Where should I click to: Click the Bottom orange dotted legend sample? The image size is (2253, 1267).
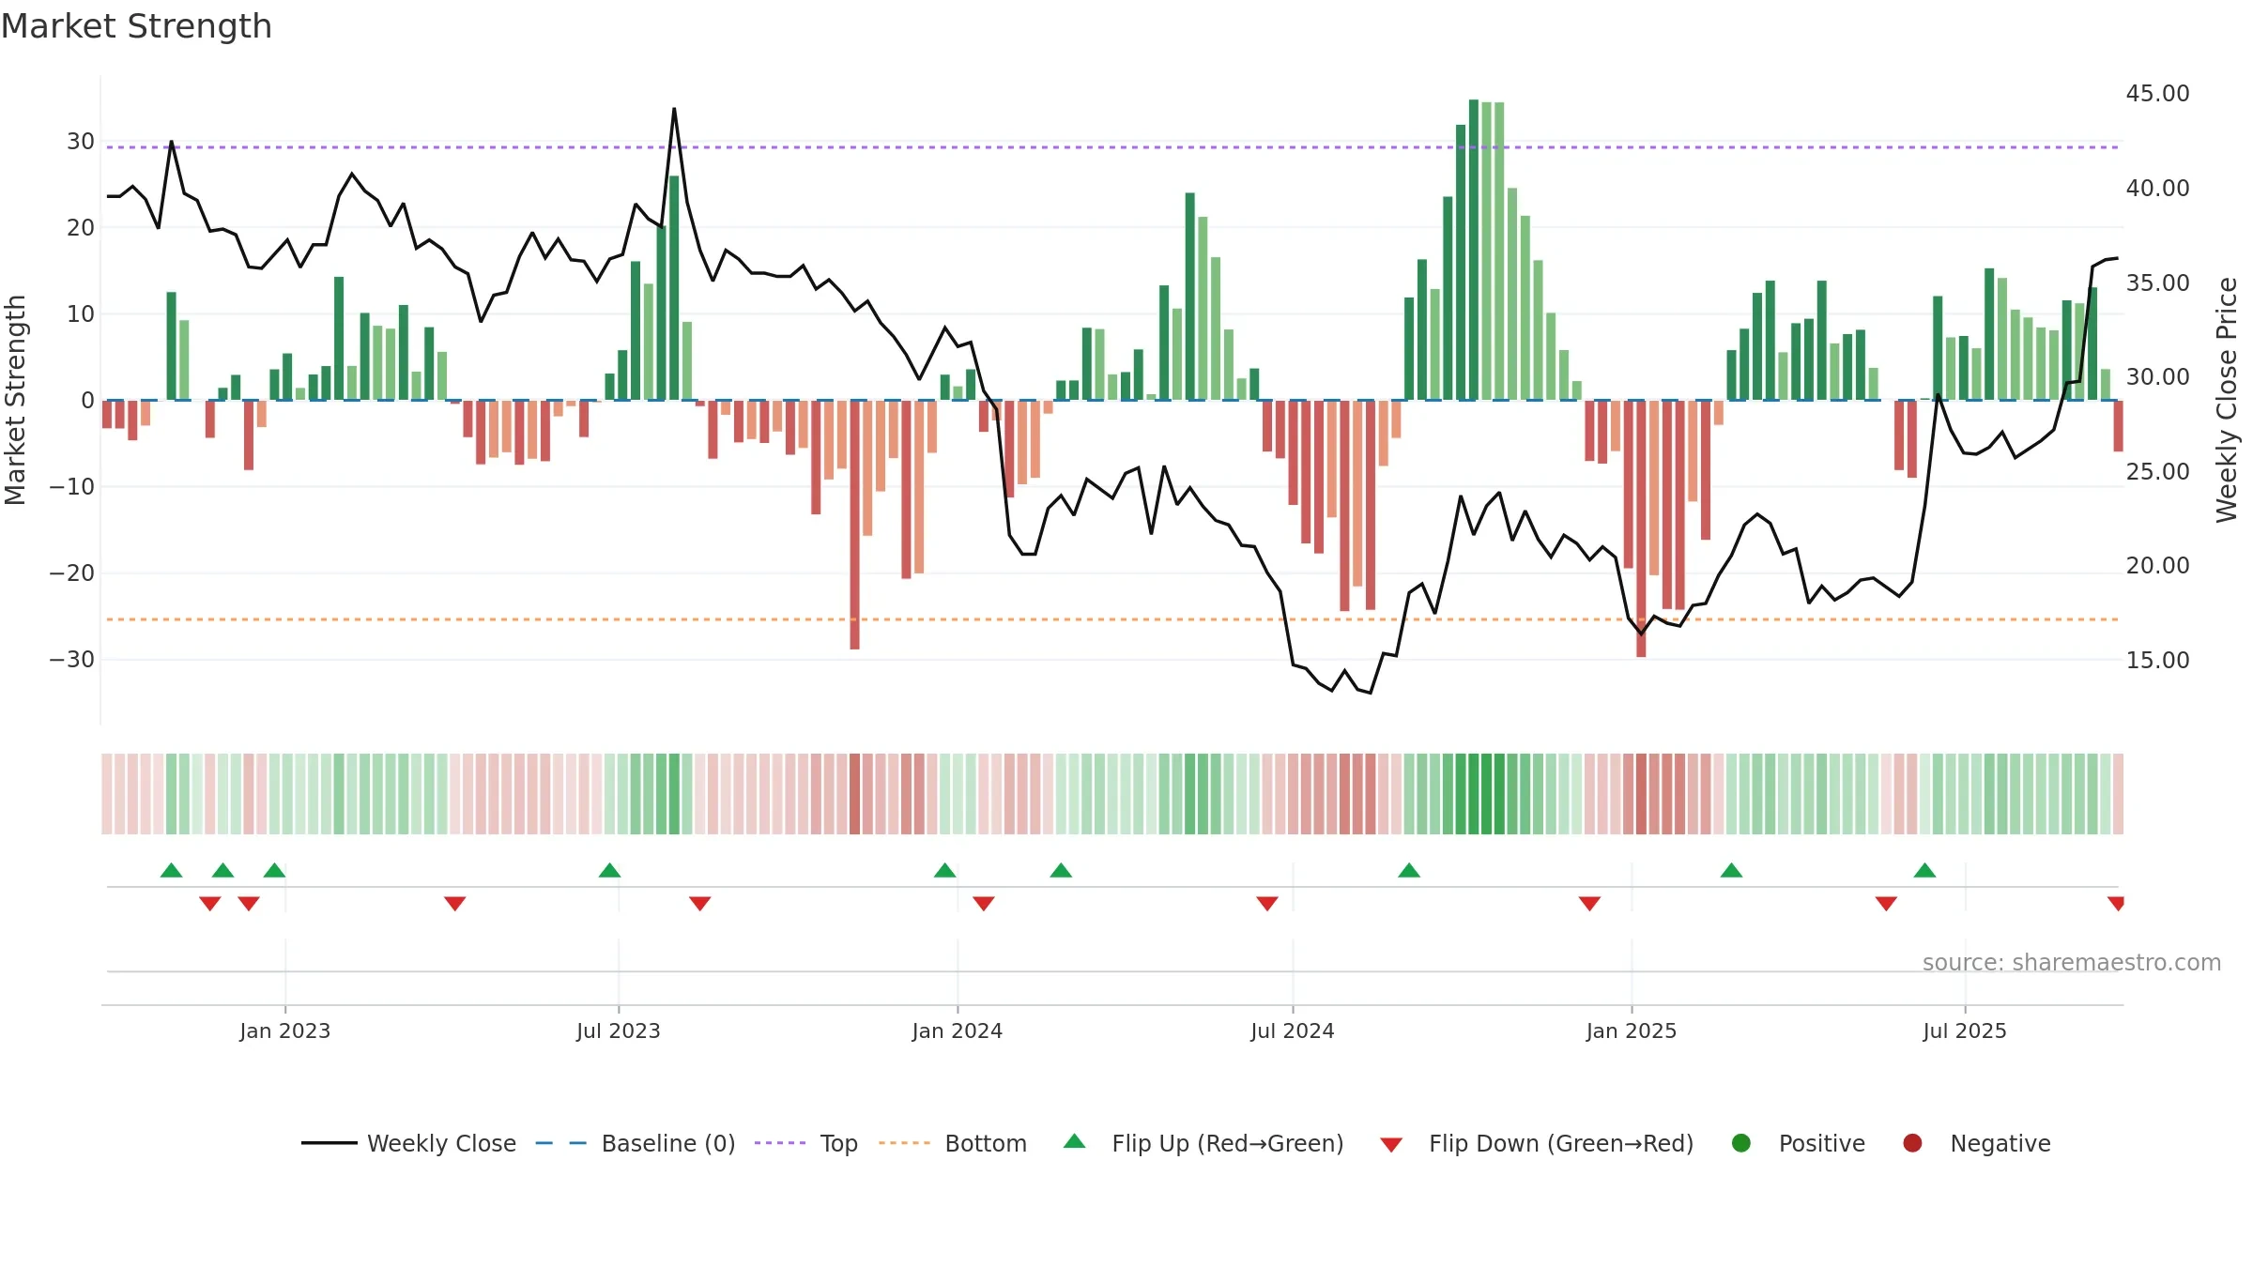(905, 1143)
